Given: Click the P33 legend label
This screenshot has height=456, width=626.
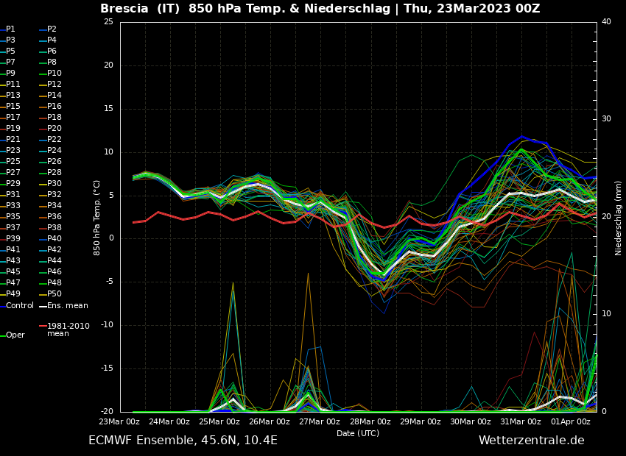Looking at the screenshot, I should point(13,205).
